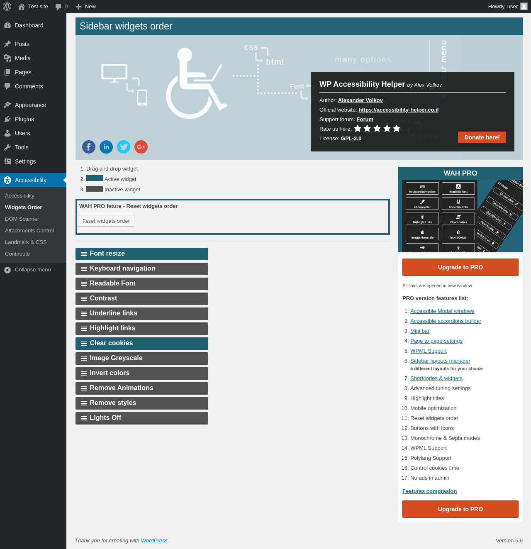Click Remove styles hamburger handle icon
531x549 pixels.
pos(84,403)
